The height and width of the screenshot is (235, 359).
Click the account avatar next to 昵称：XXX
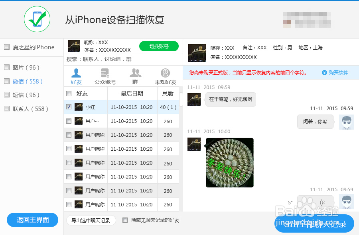pyautogui.click(x=74, y=46)
